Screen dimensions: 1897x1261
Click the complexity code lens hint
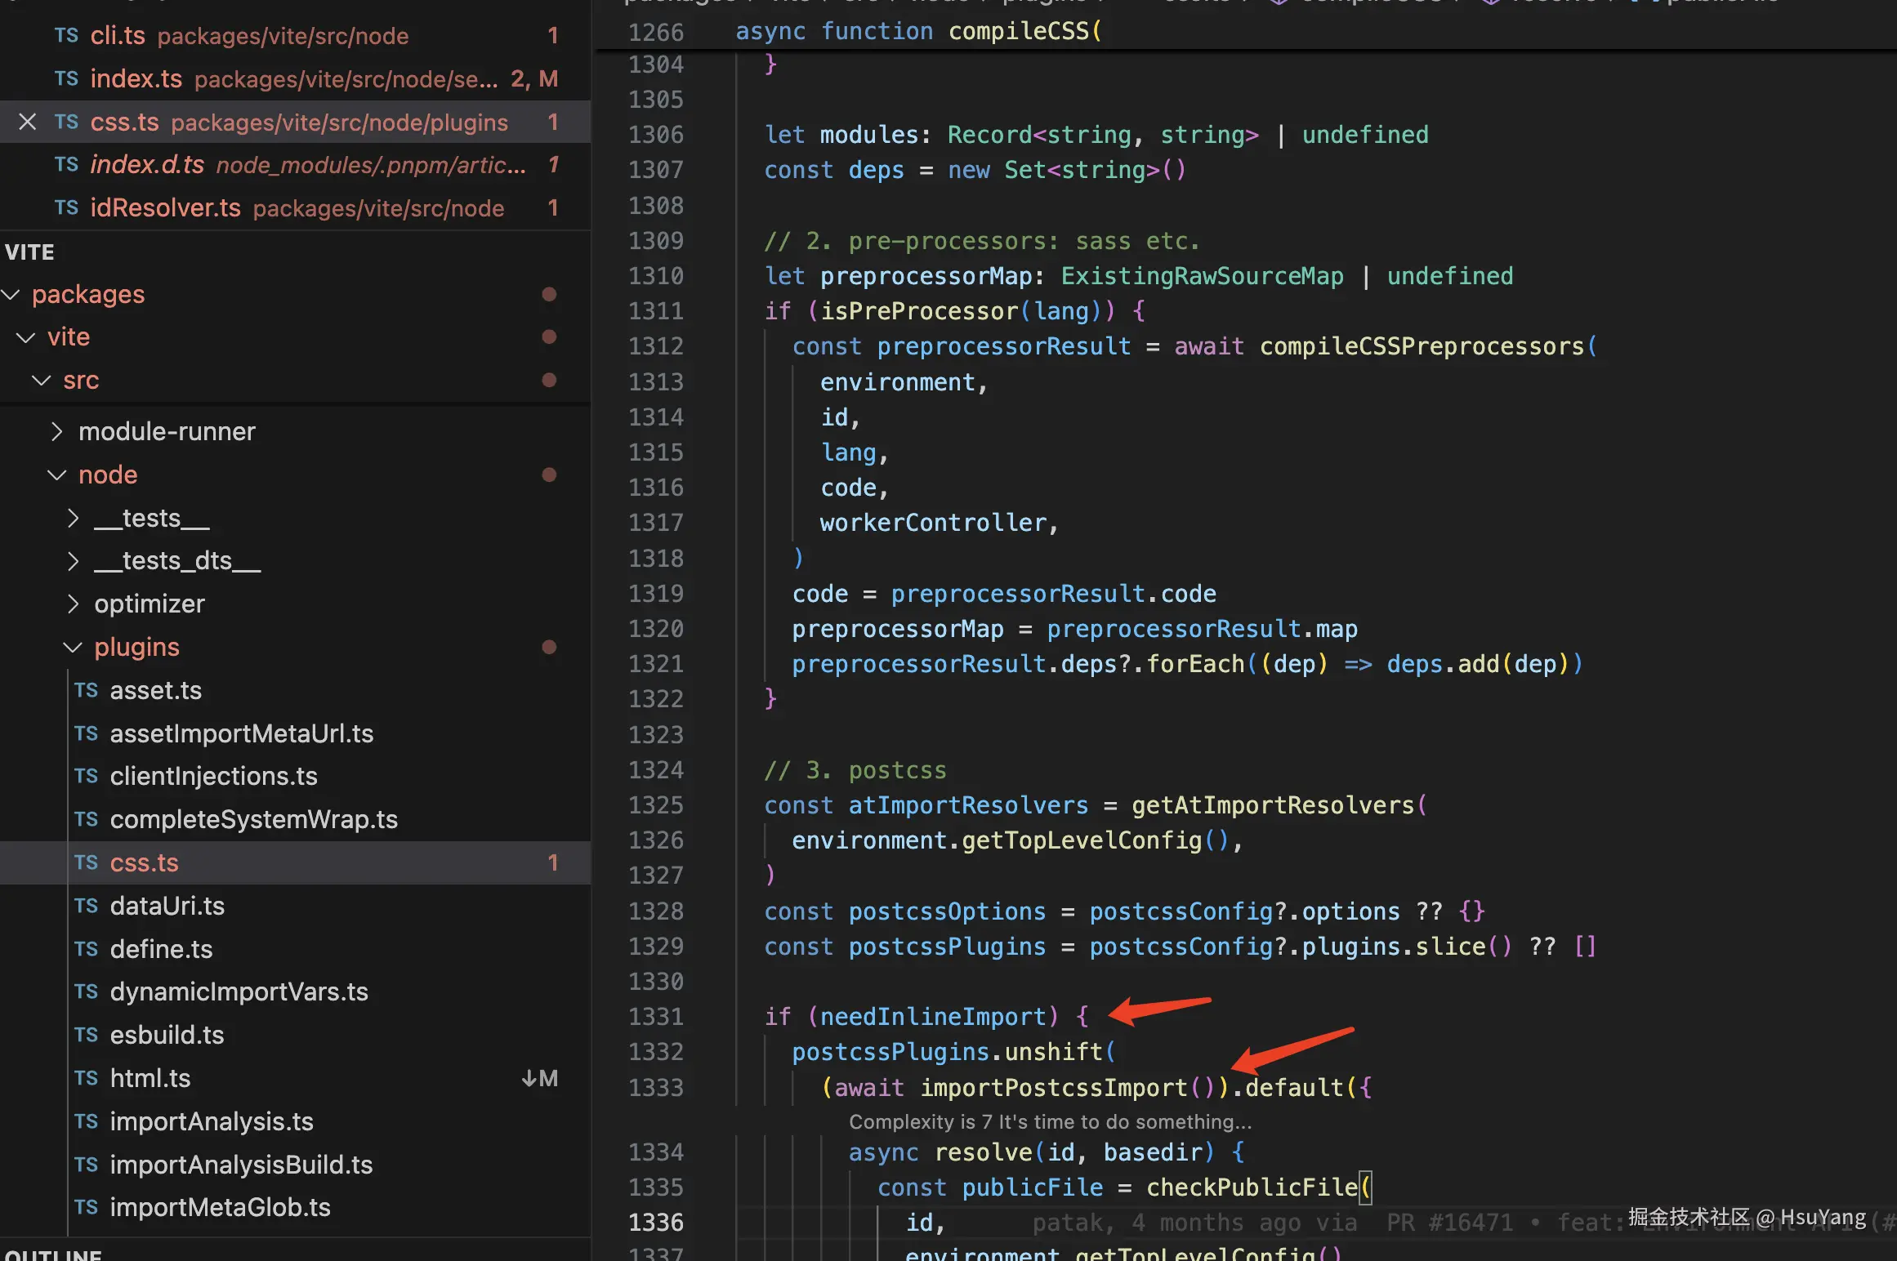pos(1049,1122)
